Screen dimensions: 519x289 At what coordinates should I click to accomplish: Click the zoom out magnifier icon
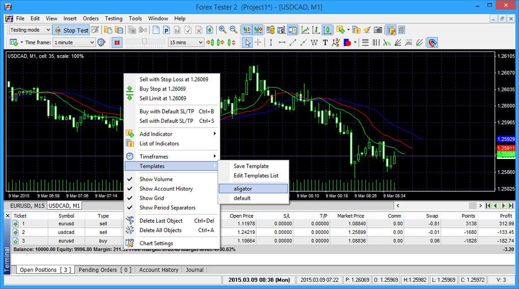(234, 30)
